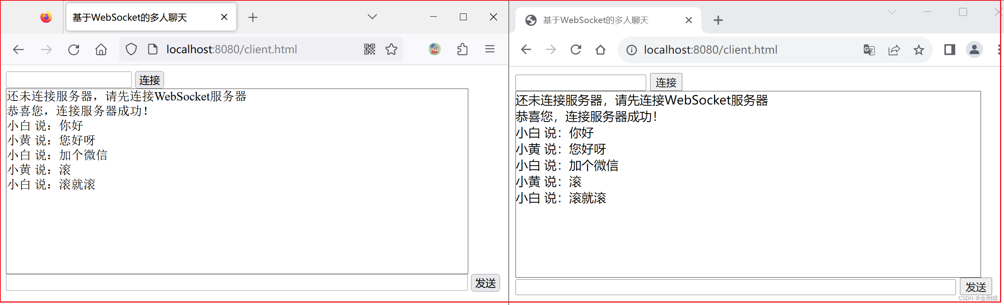Open Firefox tracking protection shield icon
1004x305 pixels.
(x=131, y=49)
